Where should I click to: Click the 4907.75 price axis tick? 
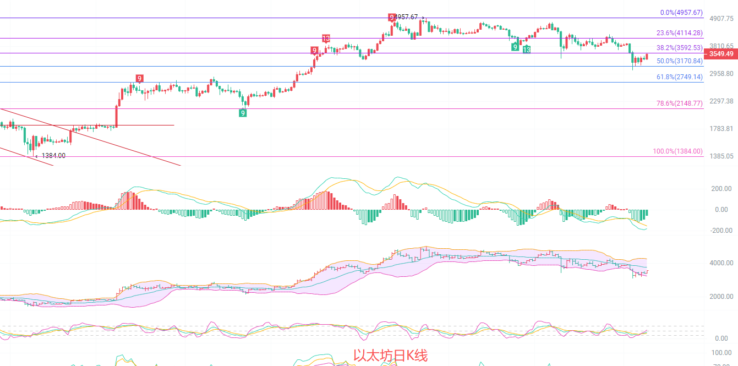point(721,18)
